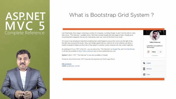This screenshot has width=176, height=99.
Task: Click the Archive icon in sidebar
Action: [x=144, y=69]
